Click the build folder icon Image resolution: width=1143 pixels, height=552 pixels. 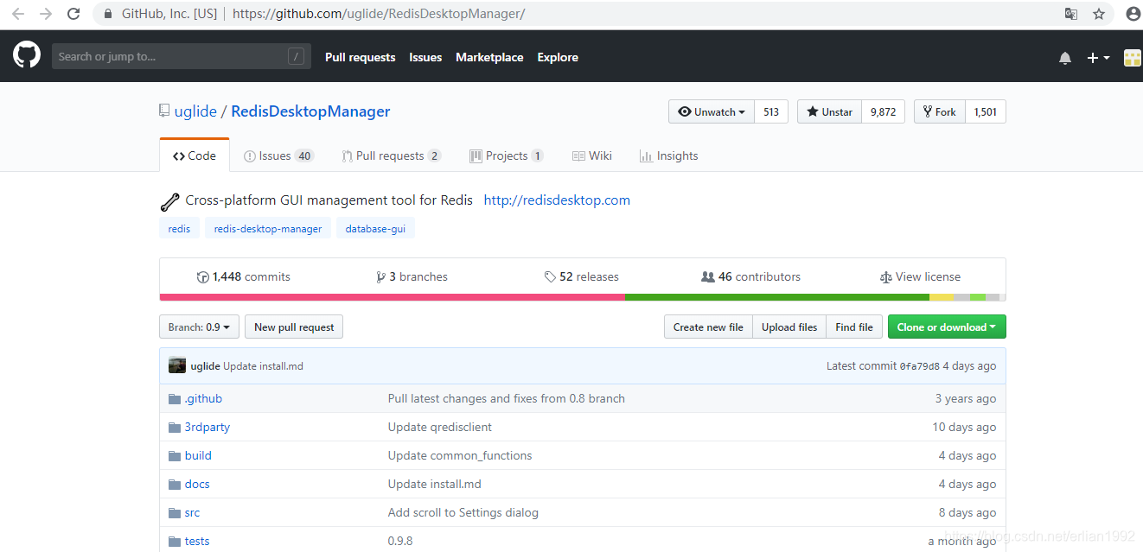tap(175, 456)
